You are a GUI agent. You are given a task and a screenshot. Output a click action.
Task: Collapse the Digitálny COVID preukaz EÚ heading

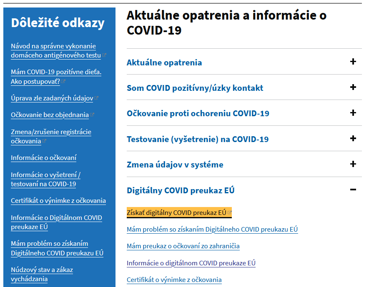[x=181, y=190]
